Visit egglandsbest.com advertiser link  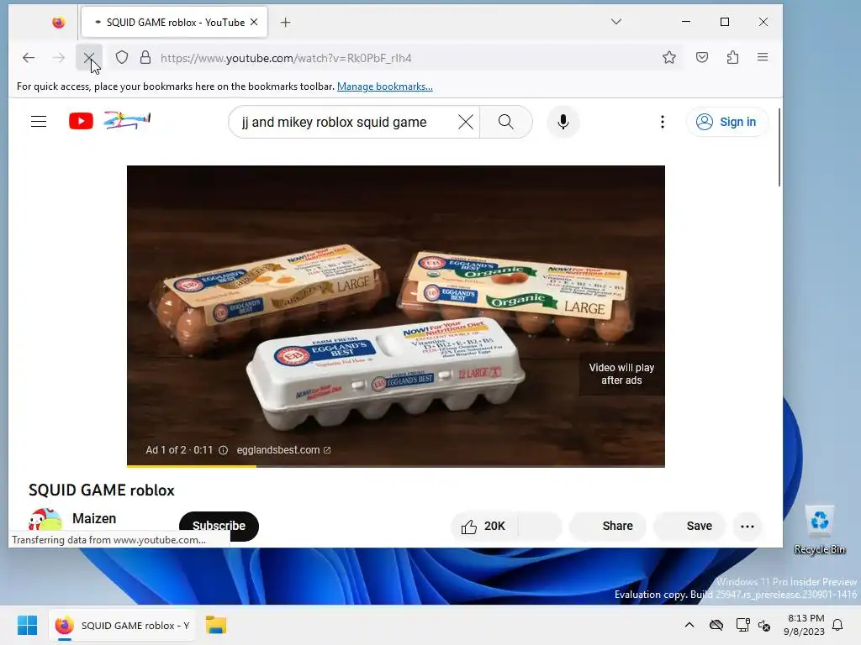pos(284,450)
